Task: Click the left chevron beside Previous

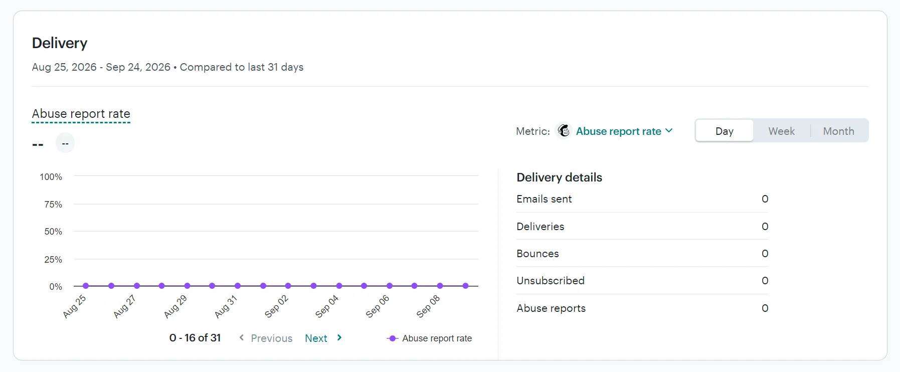Action: 242,338
